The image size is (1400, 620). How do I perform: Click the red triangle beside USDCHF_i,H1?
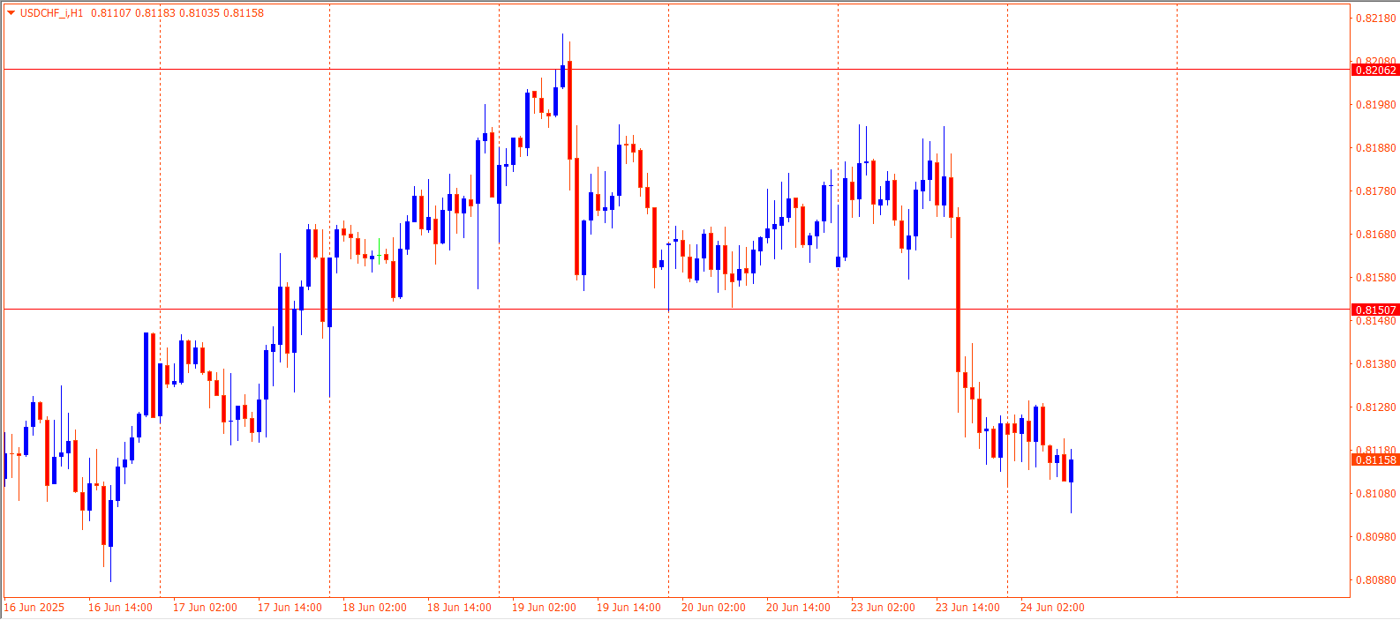coord(11,13)
